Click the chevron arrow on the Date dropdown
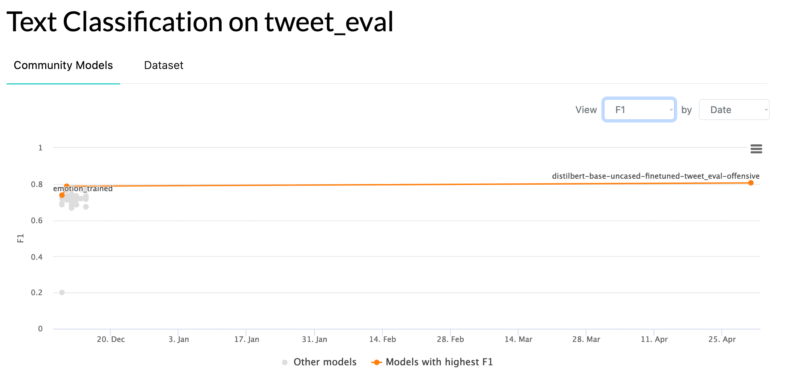 [x=766, y=110]
